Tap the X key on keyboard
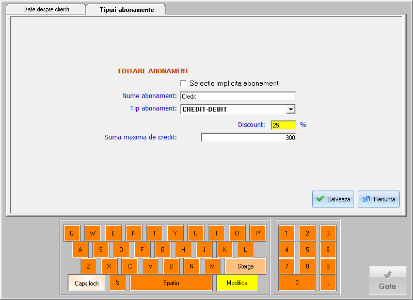Viewport: 413px width, 300px height. pos(109,266)
